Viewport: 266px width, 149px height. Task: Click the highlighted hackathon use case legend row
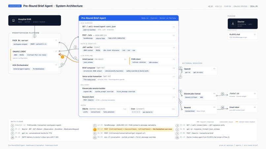click(133, 129)
